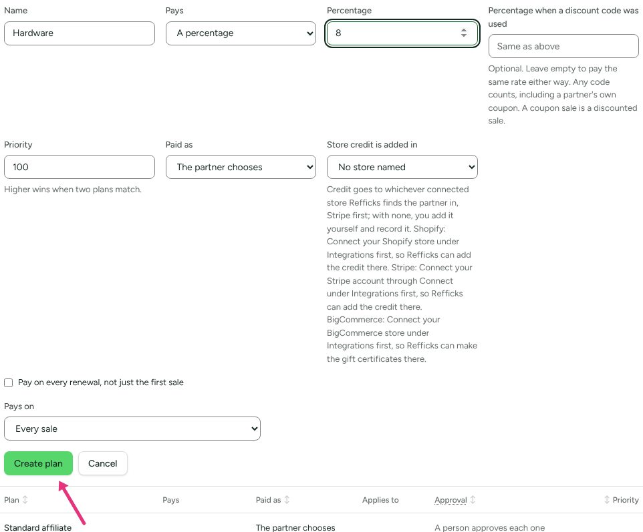
Task: Sort table by Paid as column
Action: click(x=272, y=500)
